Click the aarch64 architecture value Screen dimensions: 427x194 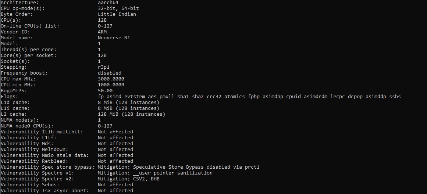[108, 2]
